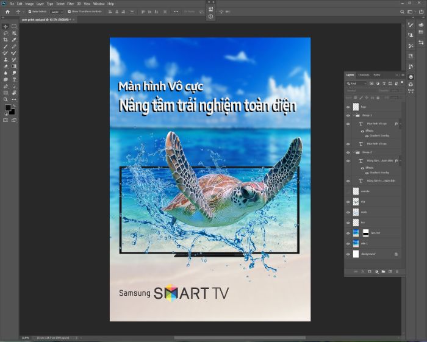Select the Zoom tool in toolbar

click(5, 99)
